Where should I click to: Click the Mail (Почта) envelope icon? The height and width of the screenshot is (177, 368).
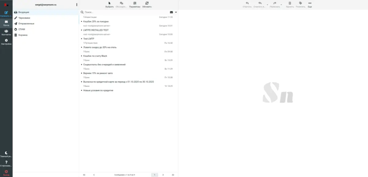(x=6, y=22)
